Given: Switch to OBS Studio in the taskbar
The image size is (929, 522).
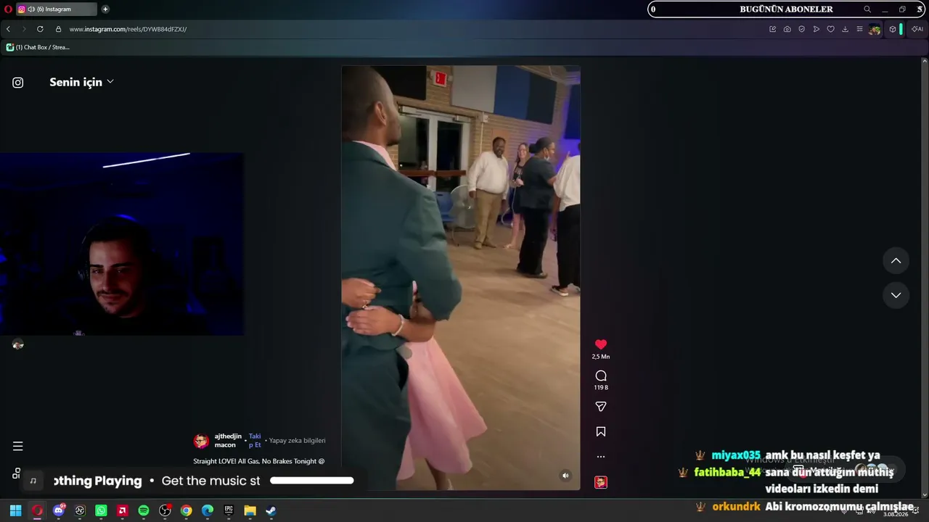Looking at the screenshot, I should click(165, 510).
